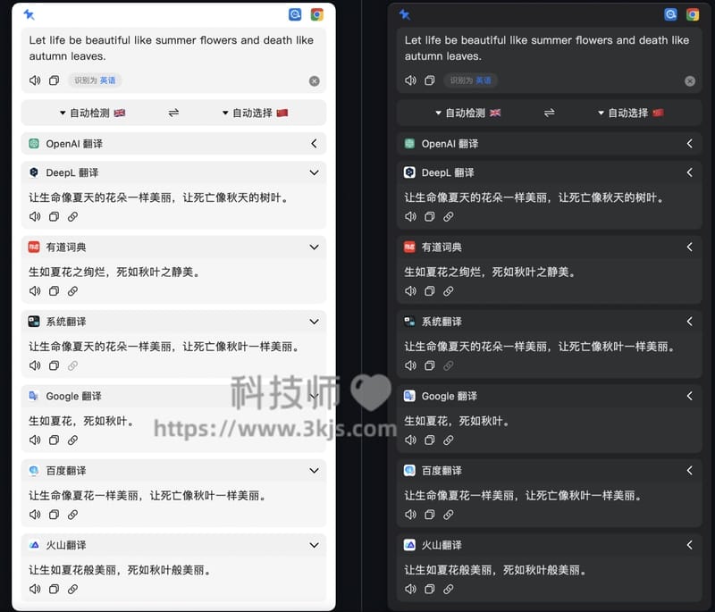Open 自动检测 source language dropdown, dark window
The width and height of the screenshot is (715, 612).
[x=468, y=113]
